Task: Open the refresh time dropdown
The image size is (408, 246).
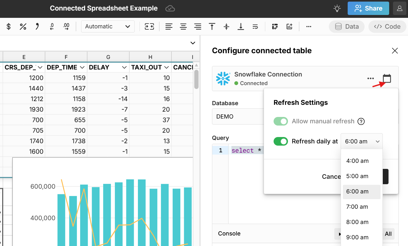Action: point(361,141)
